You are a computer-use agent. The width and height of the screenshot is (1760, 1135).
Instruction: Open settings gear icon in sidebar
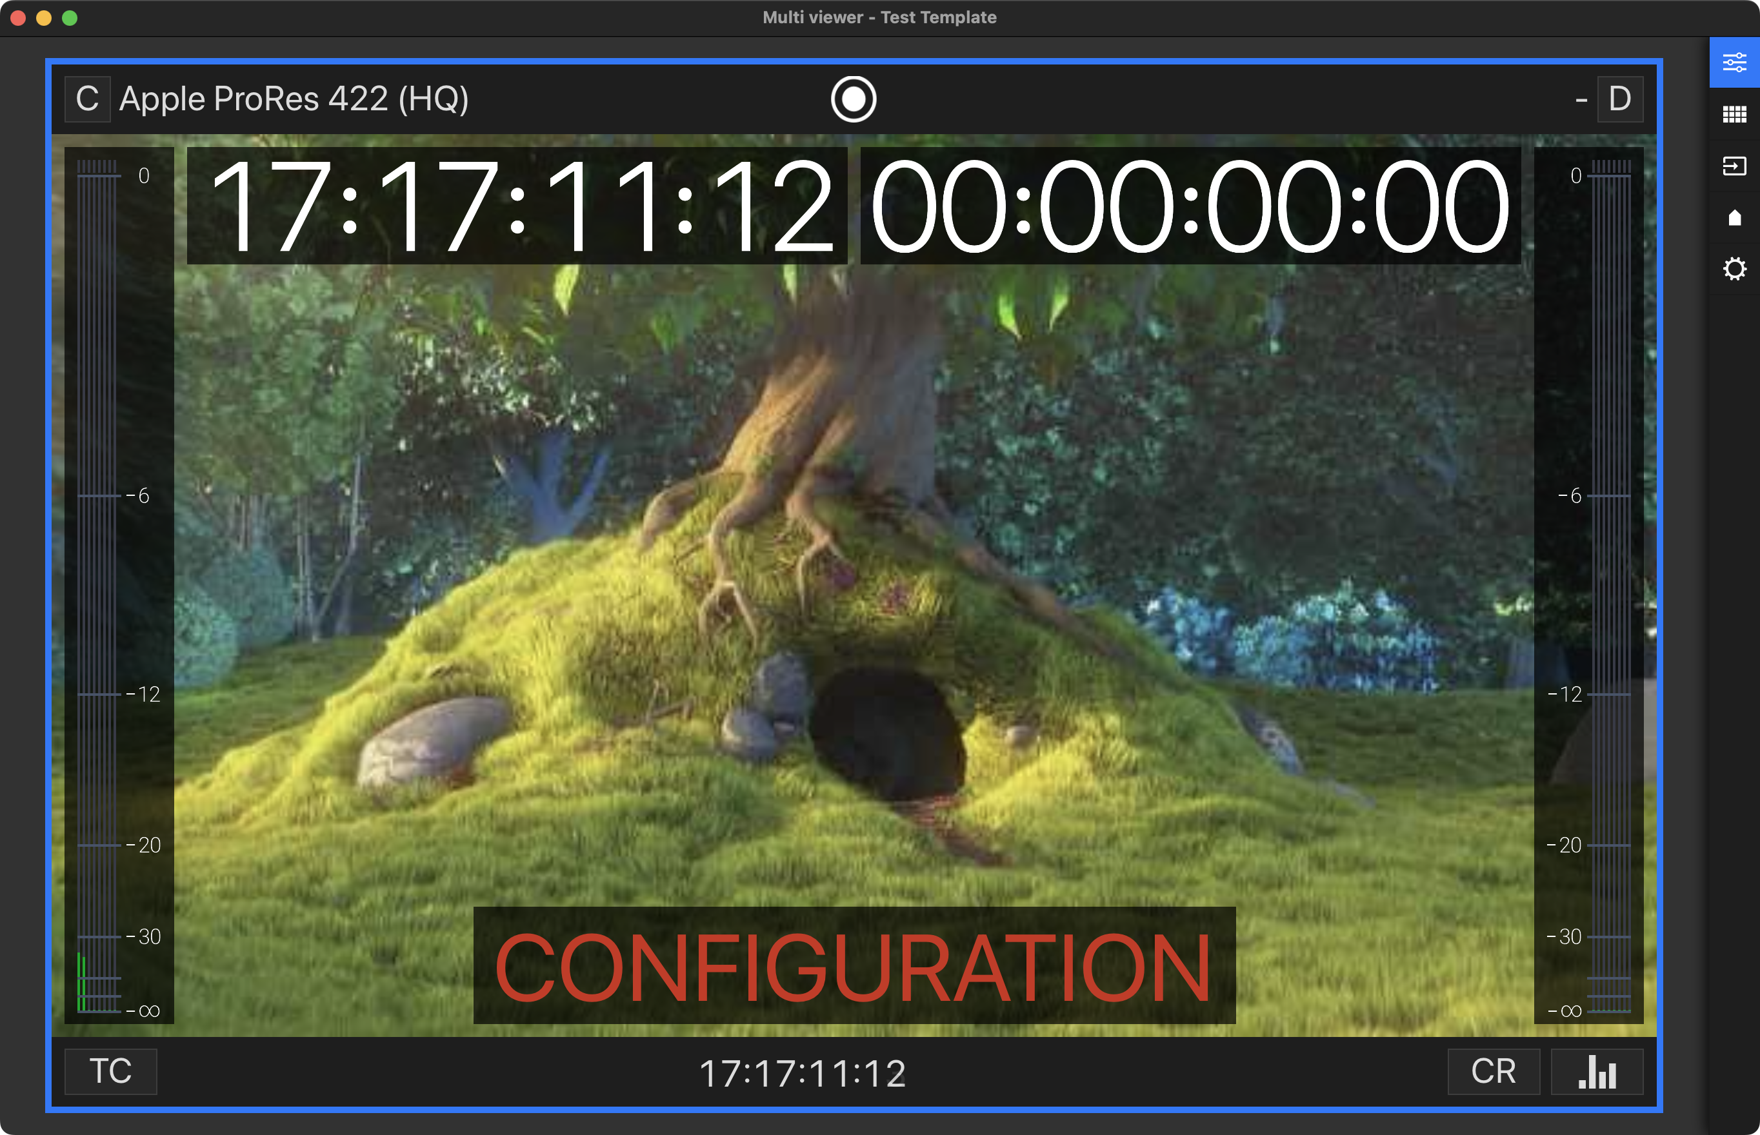click(1734, 269)
